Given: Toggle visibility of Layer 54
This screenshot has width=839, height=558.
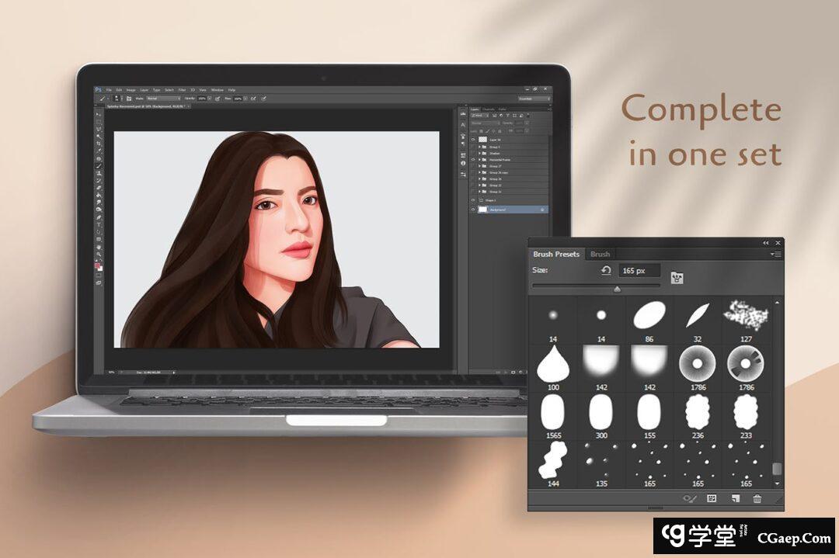Looking at the screenshot, I should [473, 139].
